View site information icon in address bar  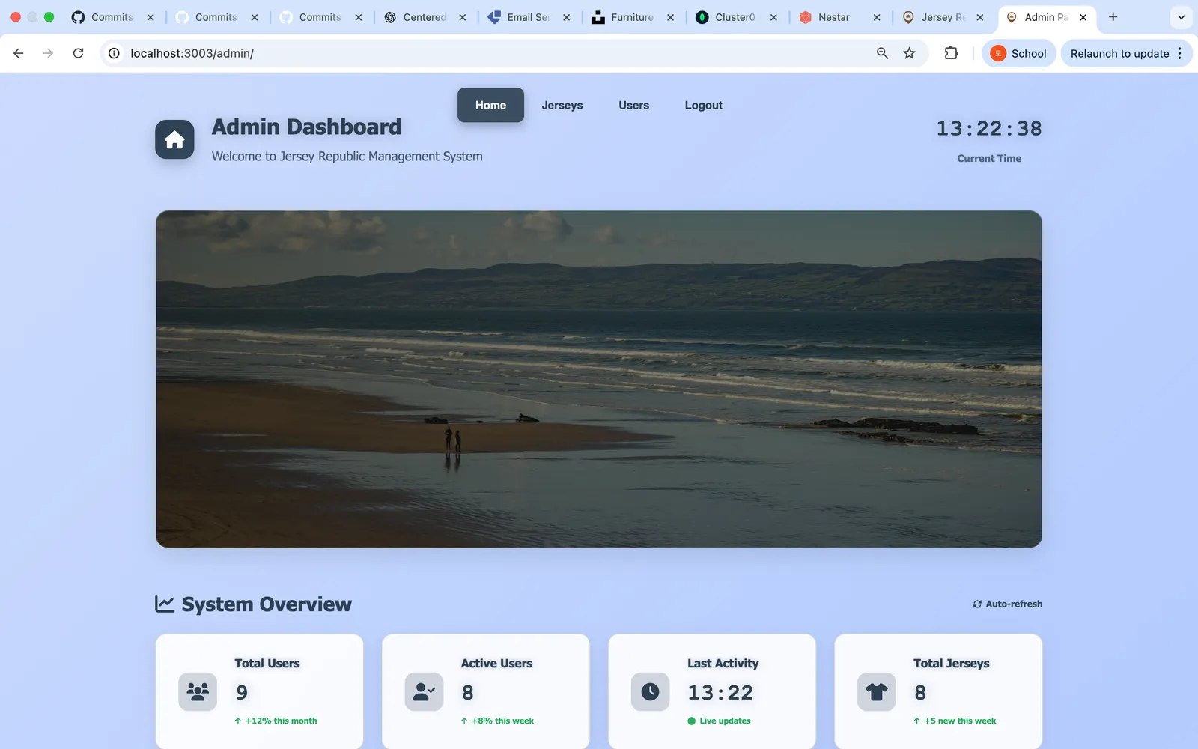coord(114,53)
